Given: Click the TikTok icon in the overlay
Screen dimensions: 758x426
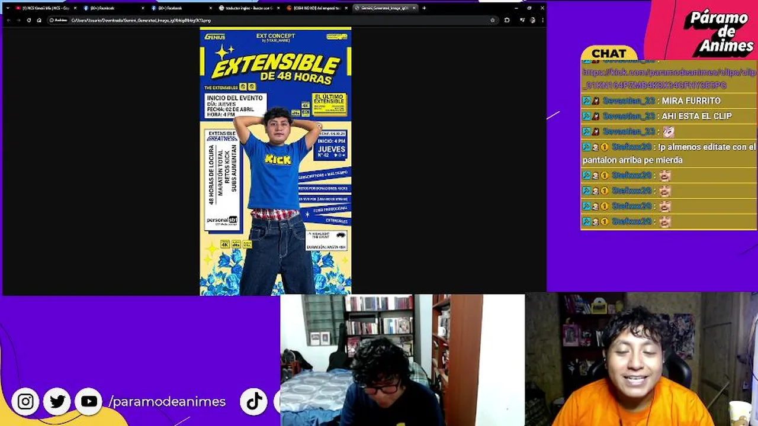Looking at the screenshot, I should pyautogui.click(x=254, y=402).
